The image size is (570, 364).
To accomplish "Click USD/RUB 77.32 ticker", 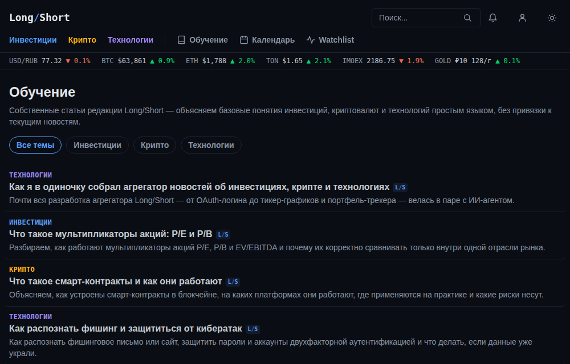I will [50, 61].
